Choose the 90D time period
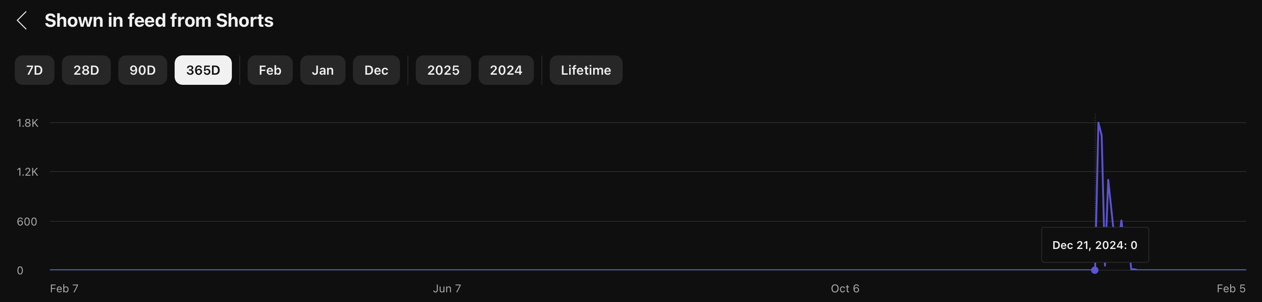Screen dimensions: 1262x302 coord(143,70)
